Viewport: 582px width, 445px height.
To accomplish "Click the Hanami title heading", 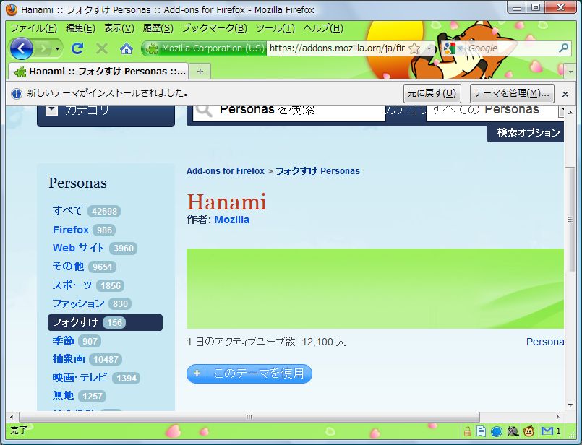I will (x=226, y=202).
